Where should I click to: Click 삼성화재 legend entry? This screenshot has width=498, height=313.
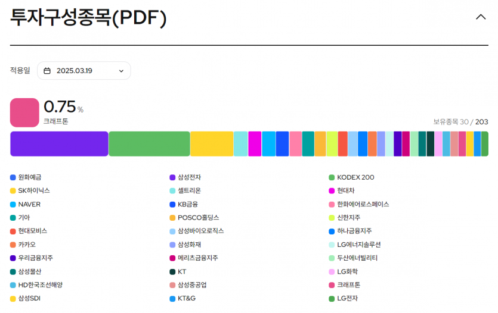pyautogui.click(x=185, y=245)
